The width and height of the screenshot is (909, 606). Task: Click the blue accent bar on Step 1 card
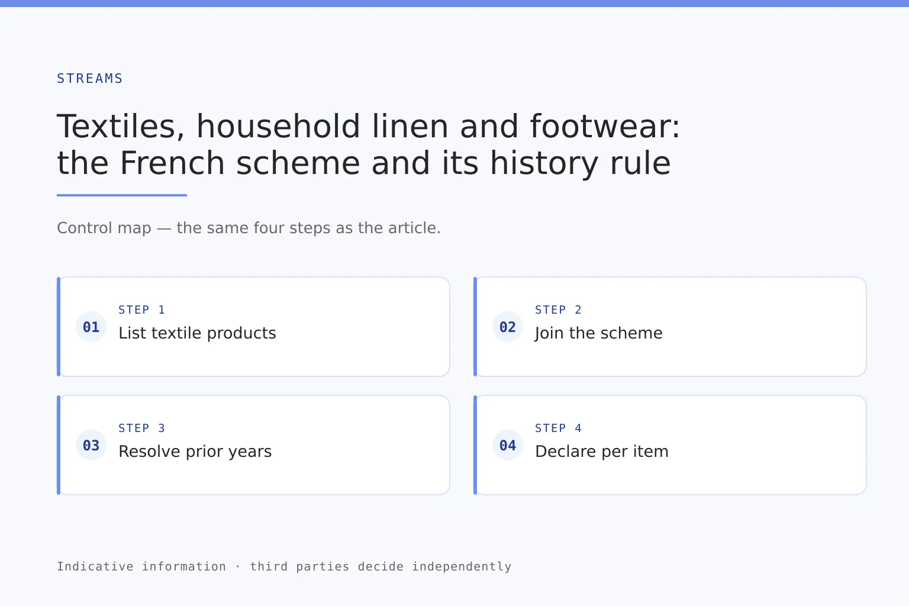tap(59, 327)
